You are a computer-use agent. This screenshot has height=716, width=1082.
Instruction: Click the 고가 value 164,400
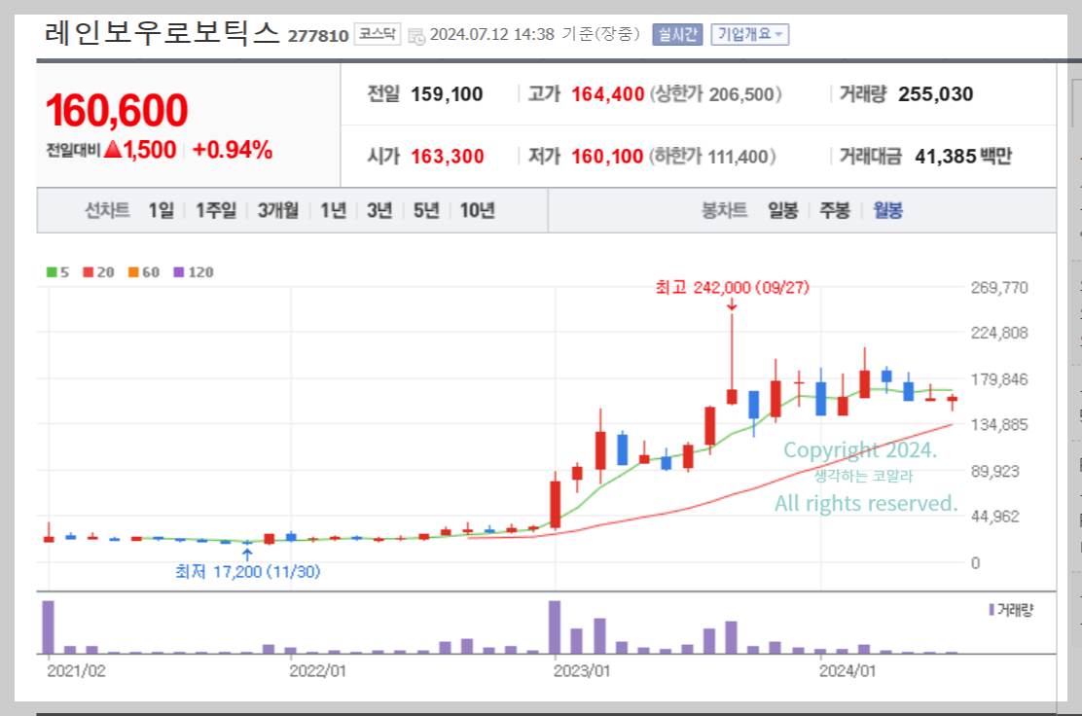608,94
